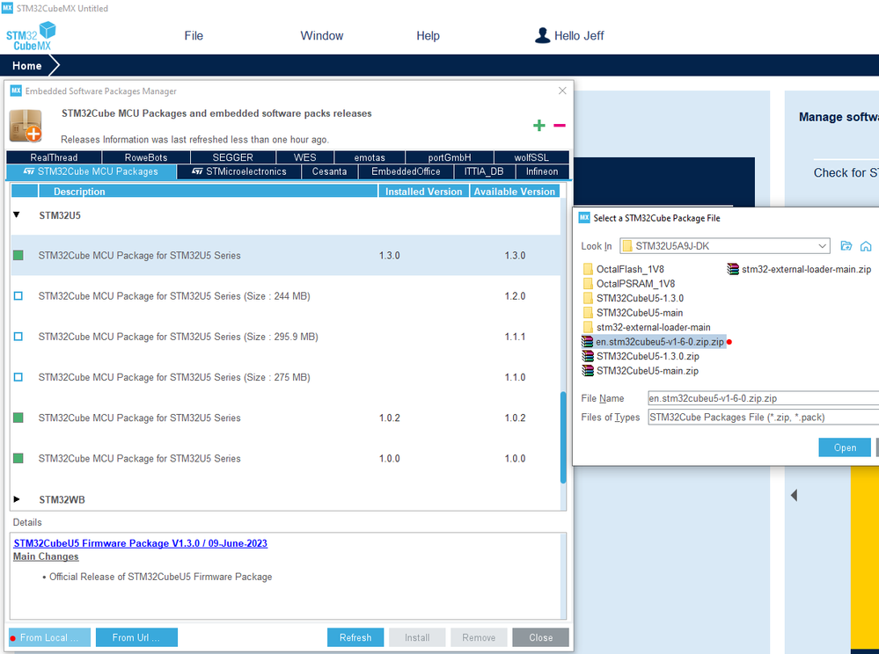Check the 1.1.1 package (295.9 MB) checkbox

(x=18, y=337)
